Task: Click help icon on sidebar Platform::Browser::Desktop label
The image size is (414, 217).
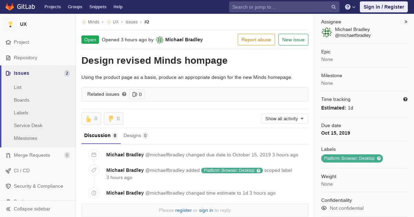Action: [379, 158]
